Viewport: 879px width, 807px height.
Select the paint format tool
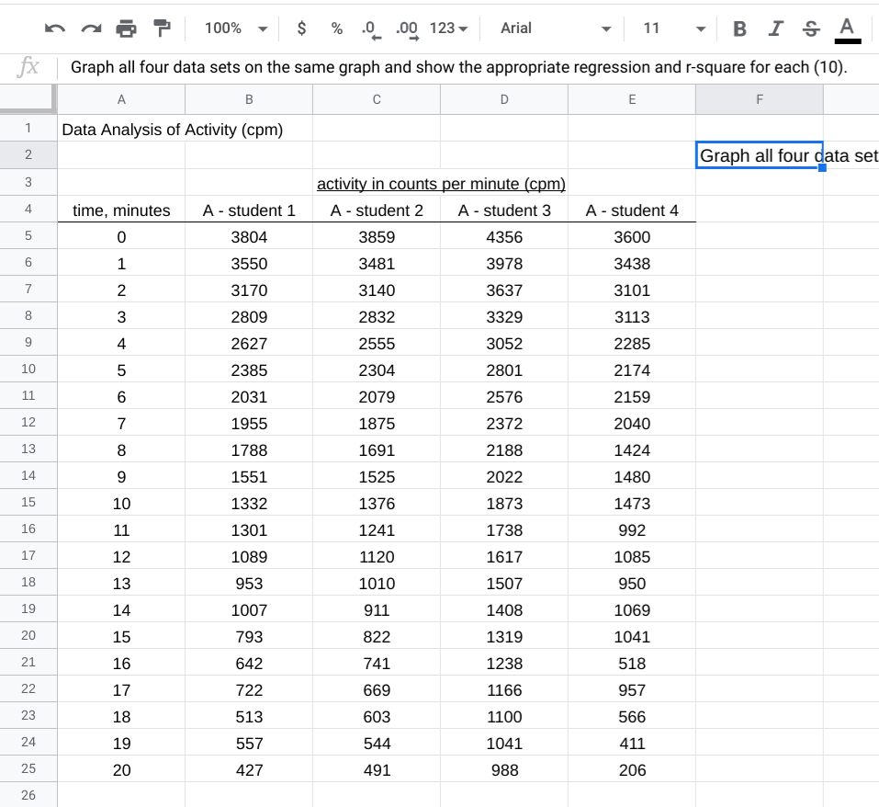click(161, 28)
